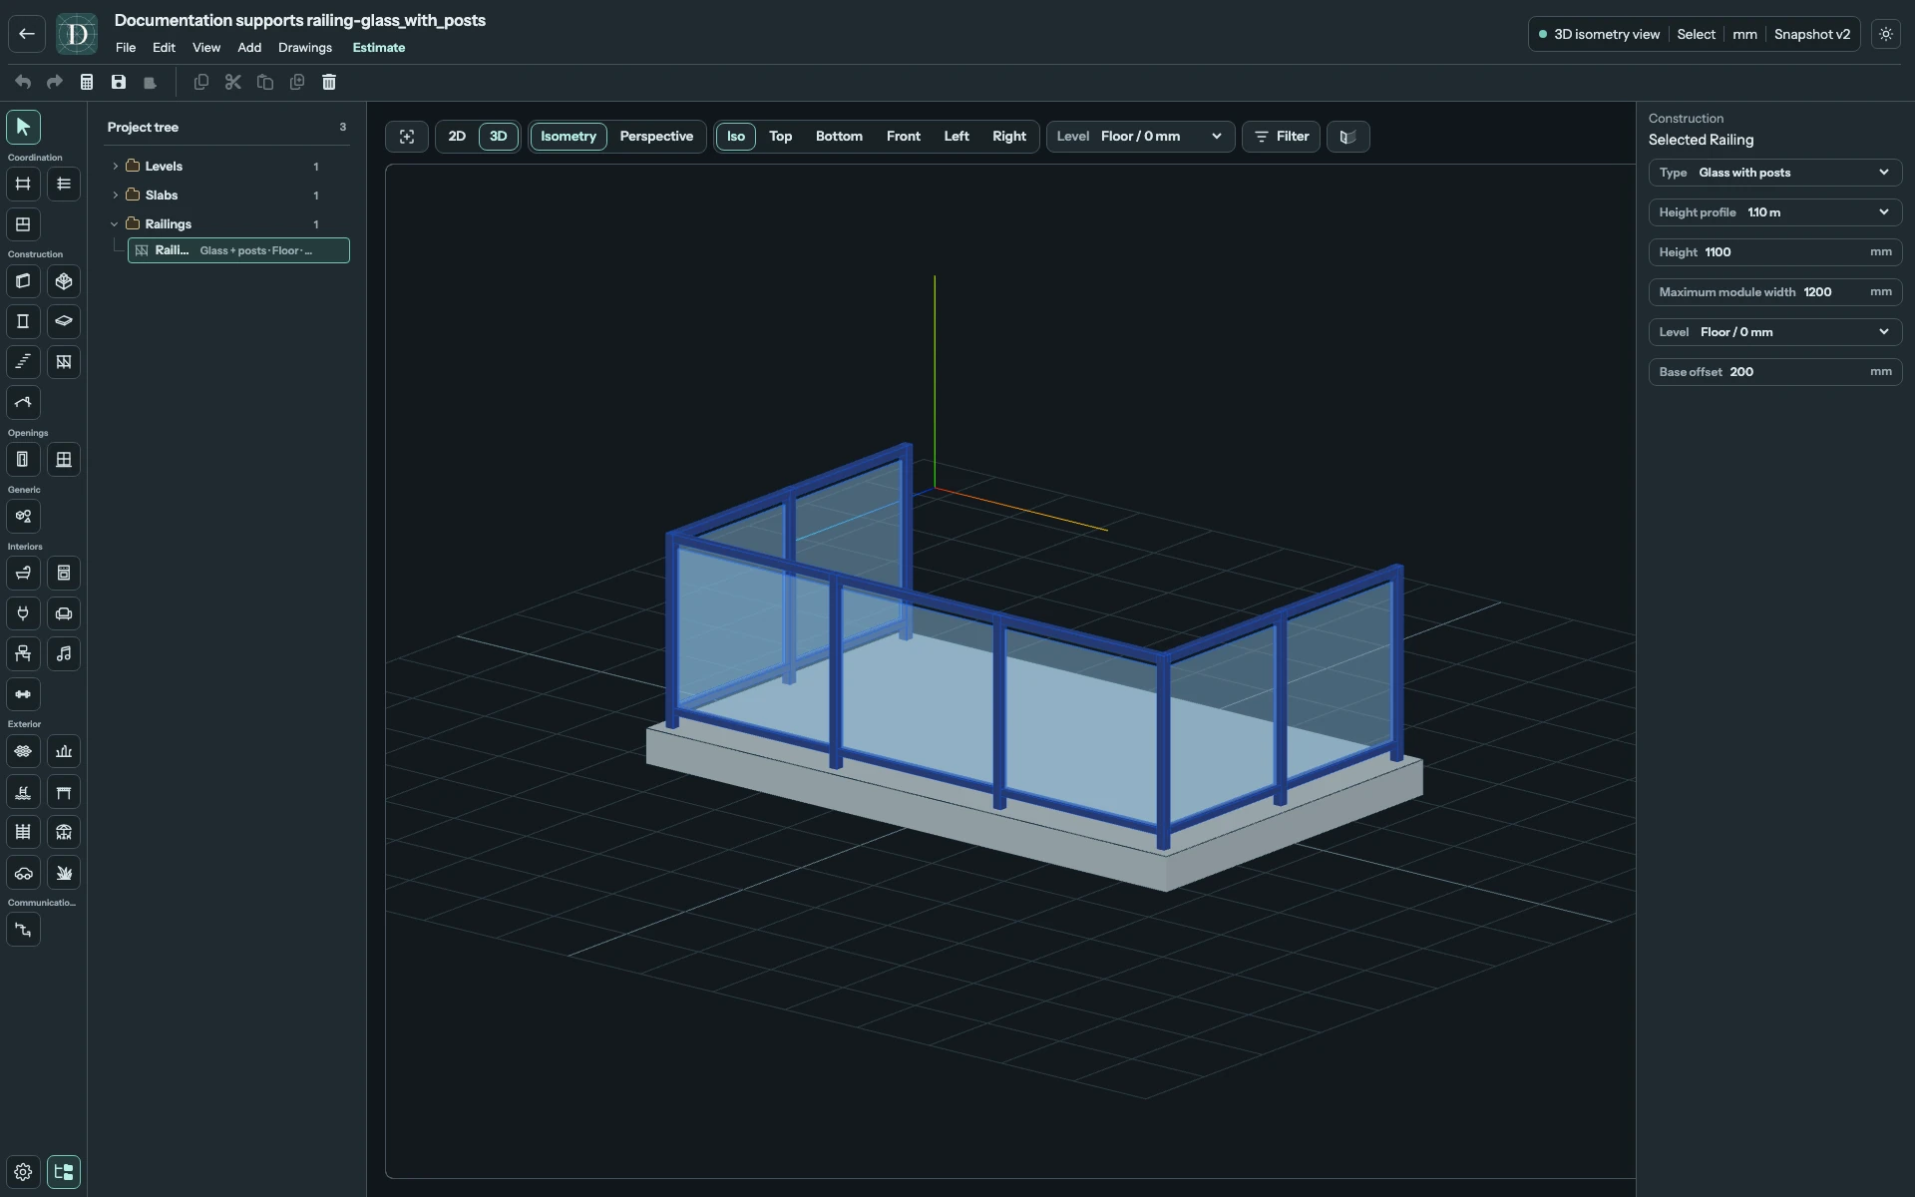
Task: Click the Filter button
Action: (x=1282, y=137)
